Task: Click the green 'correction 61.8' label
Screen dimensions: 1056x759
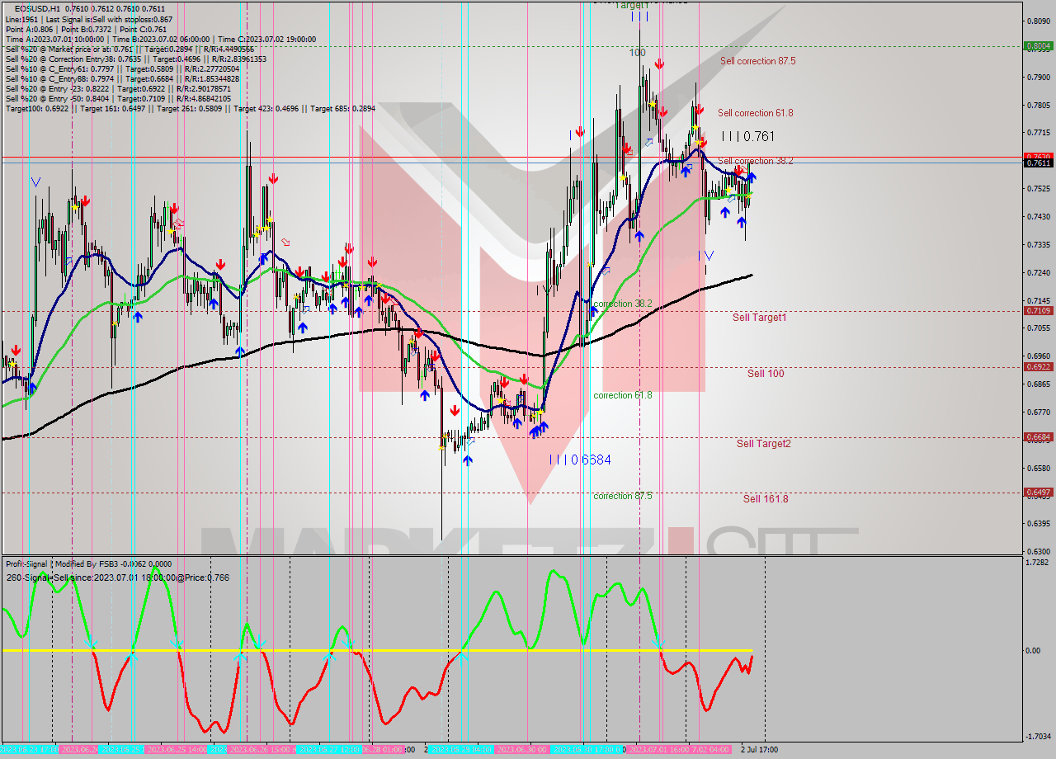Action: [x=623, y=395]
